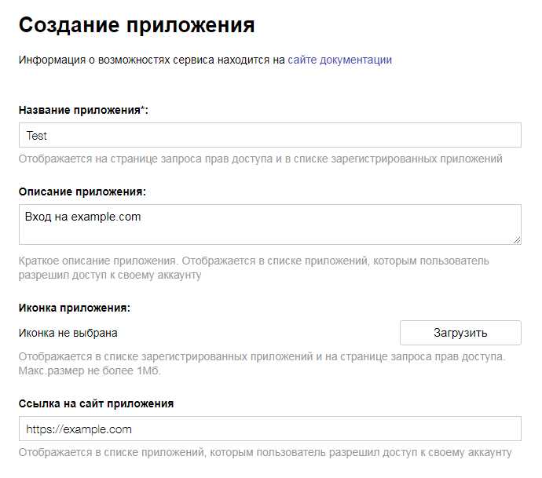Click the Информация о возможностях сервиса text
The width and height of the screenshot is (542, 478).
(152, 60)
